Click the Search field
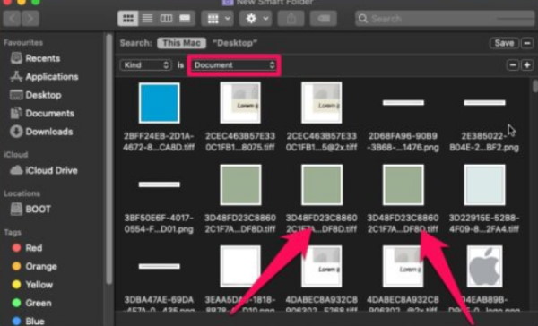The image size is (538, 326). (445, 18)
